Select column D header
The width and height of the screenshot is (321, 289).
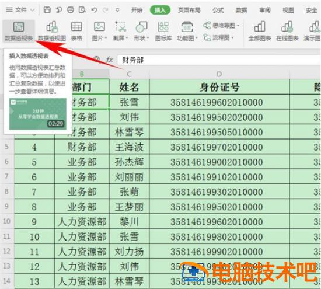[x=219, y=74]
